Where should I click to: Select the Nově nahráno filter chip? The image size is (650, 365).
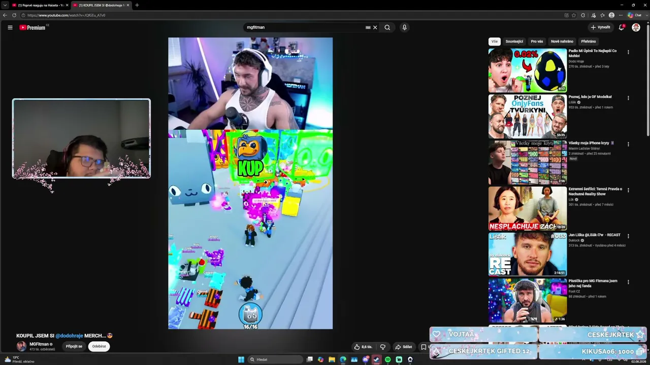click(x=562, y=42)
